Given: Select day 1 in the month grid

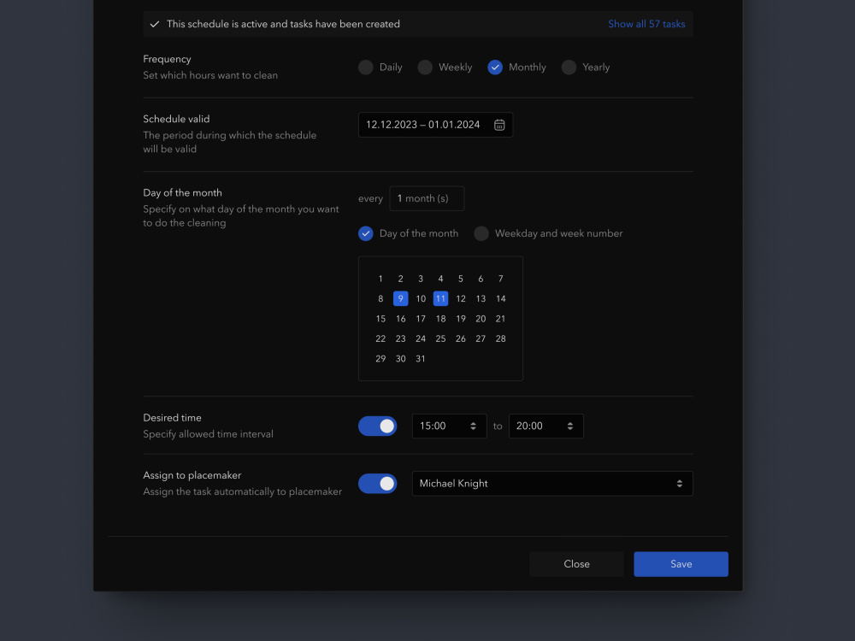Looking at the screenshot, I should [x=380, y=279].
